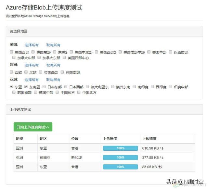Check the 西欧 region checkbox
Viewport: 208px width, 189px height.
11,72
